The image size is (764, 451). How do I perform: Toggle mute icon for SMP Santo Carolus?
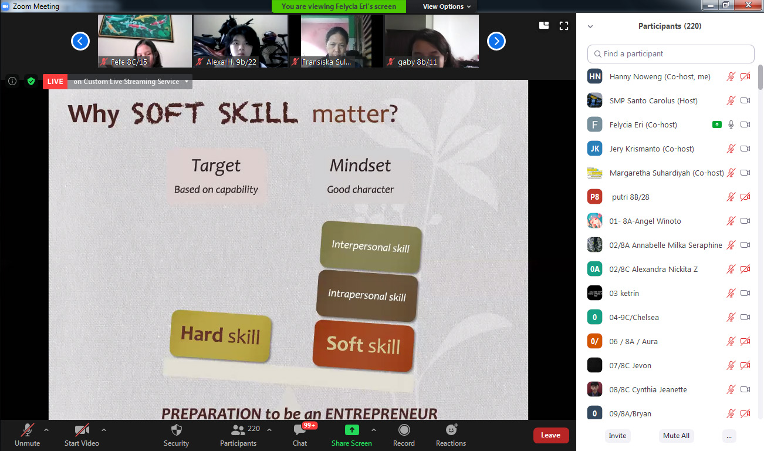click(x=731, y=100)
